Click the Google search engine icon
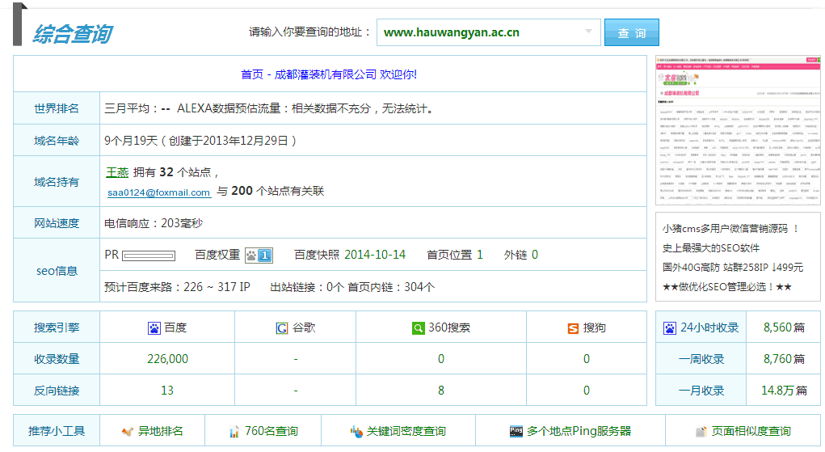 pyautogui.click(x=281, y=328)
